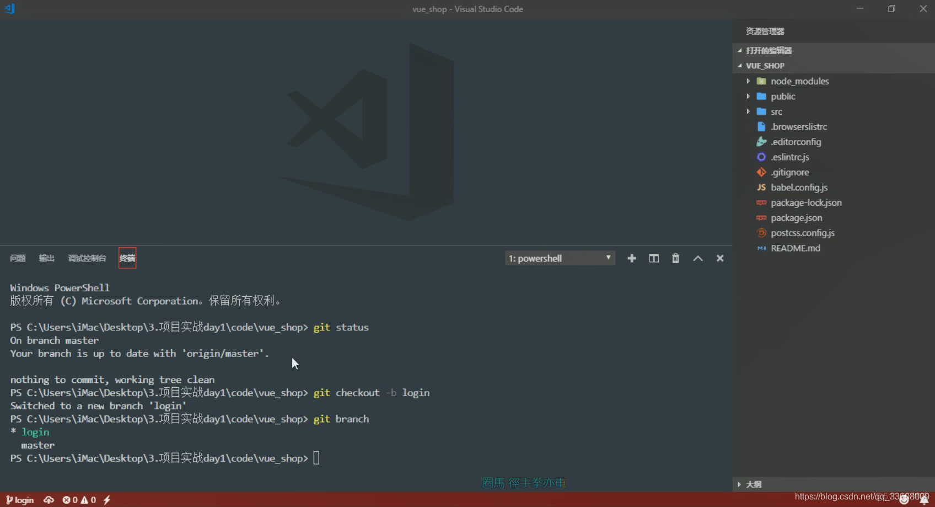Open the powershell terminal selector dropdown

[560, 258]
